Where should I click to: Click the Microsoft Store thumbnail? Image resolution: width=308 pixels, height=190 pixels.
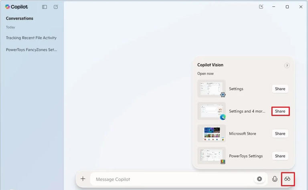click(x=211, y=133)
